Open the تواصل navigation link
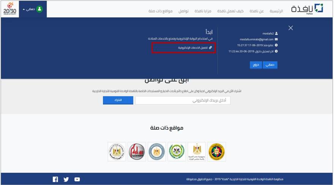The image size is (334, 185). pos(183,11)
